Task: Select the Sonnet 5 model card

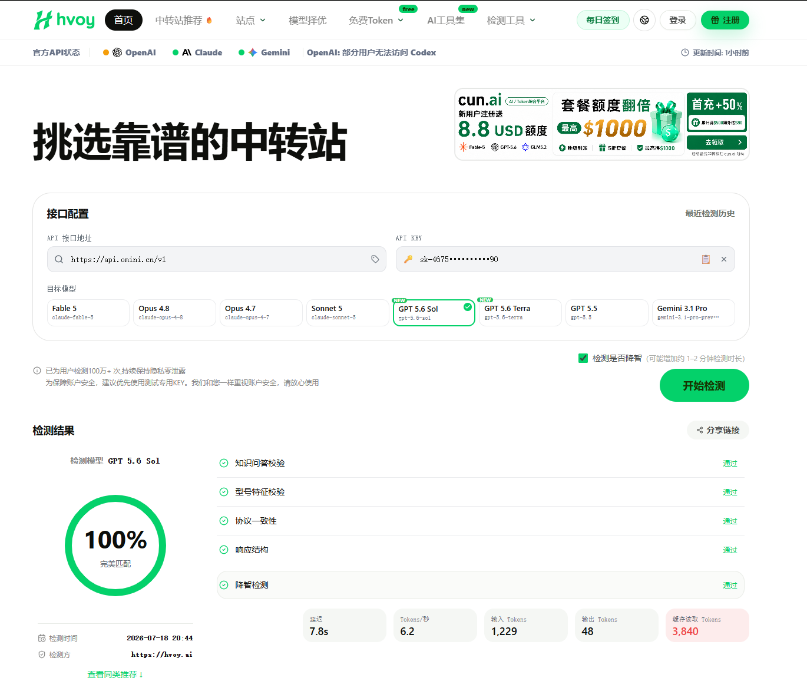Action: pyautogui.click(x=348, y=313)
